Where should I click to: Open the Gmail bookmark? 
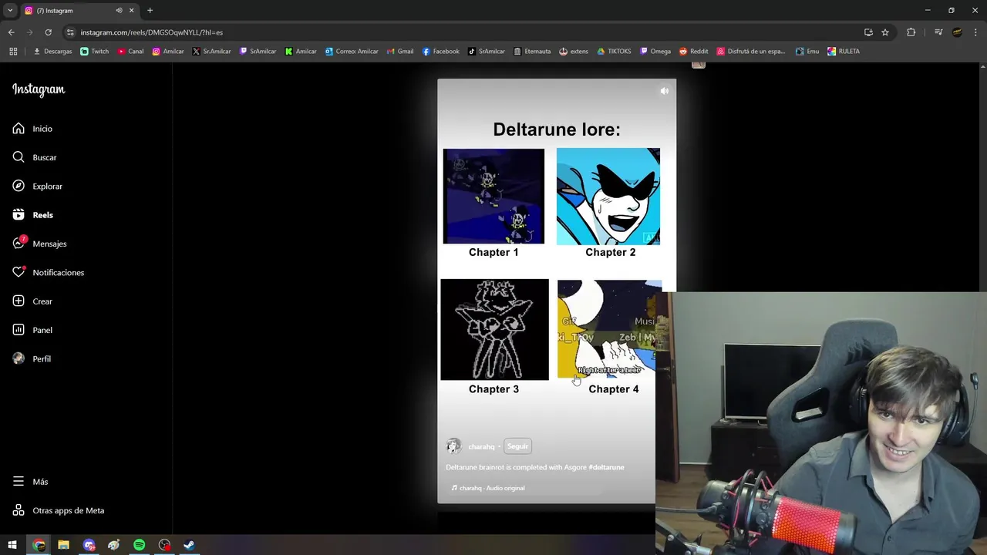[x=400, y=52]
